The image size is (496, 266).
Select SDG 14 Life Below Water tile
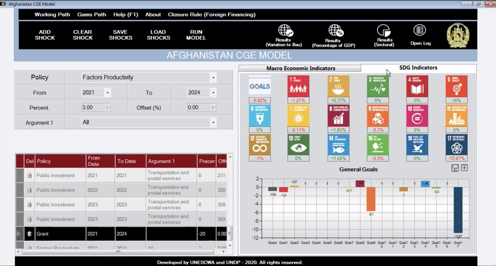(338, 144)
